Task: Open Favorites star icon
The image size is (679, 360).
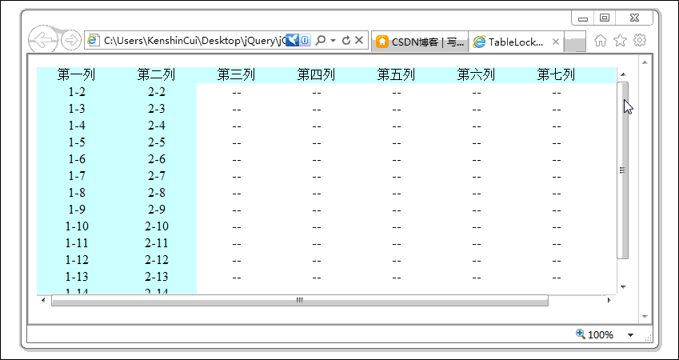Action: pos(620,41)
